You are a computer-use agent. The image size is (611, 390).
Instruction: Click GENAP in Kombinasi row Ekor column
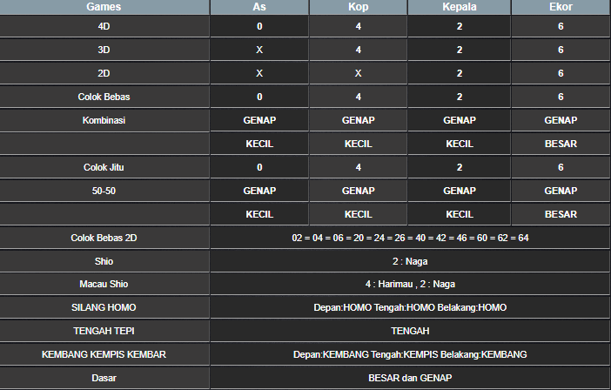click(x=561, y=120)
